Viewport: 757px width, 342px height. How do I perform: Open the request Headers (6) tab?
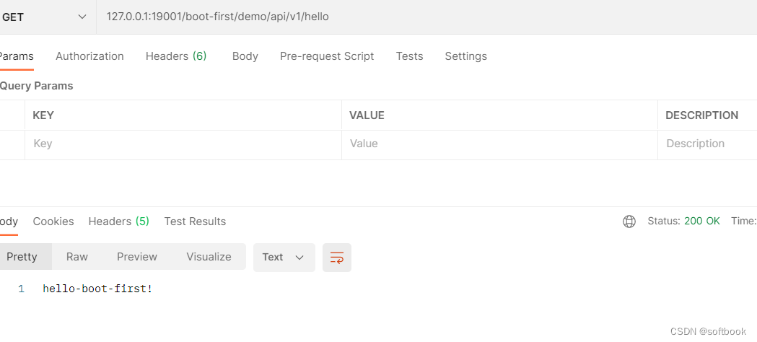tap(176, 56)
